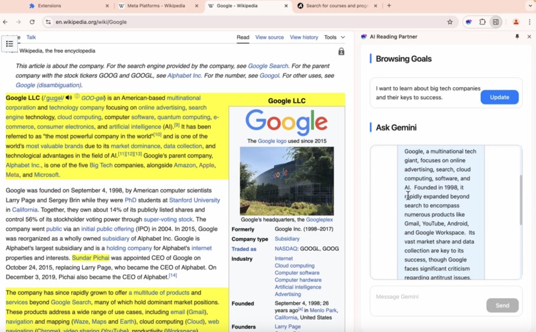Click the Gemini response scrollbar

click(x=521, y=200)
